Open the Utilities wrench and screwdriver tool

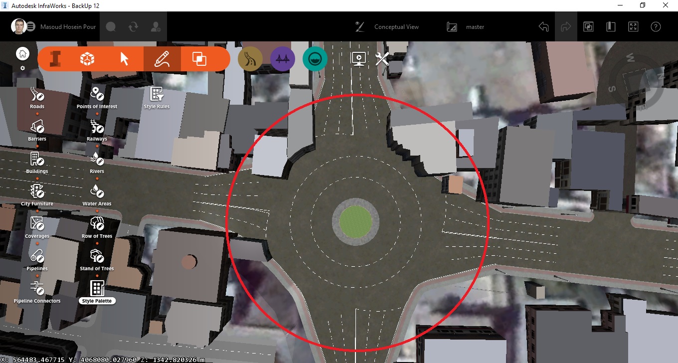pos(382,59)
